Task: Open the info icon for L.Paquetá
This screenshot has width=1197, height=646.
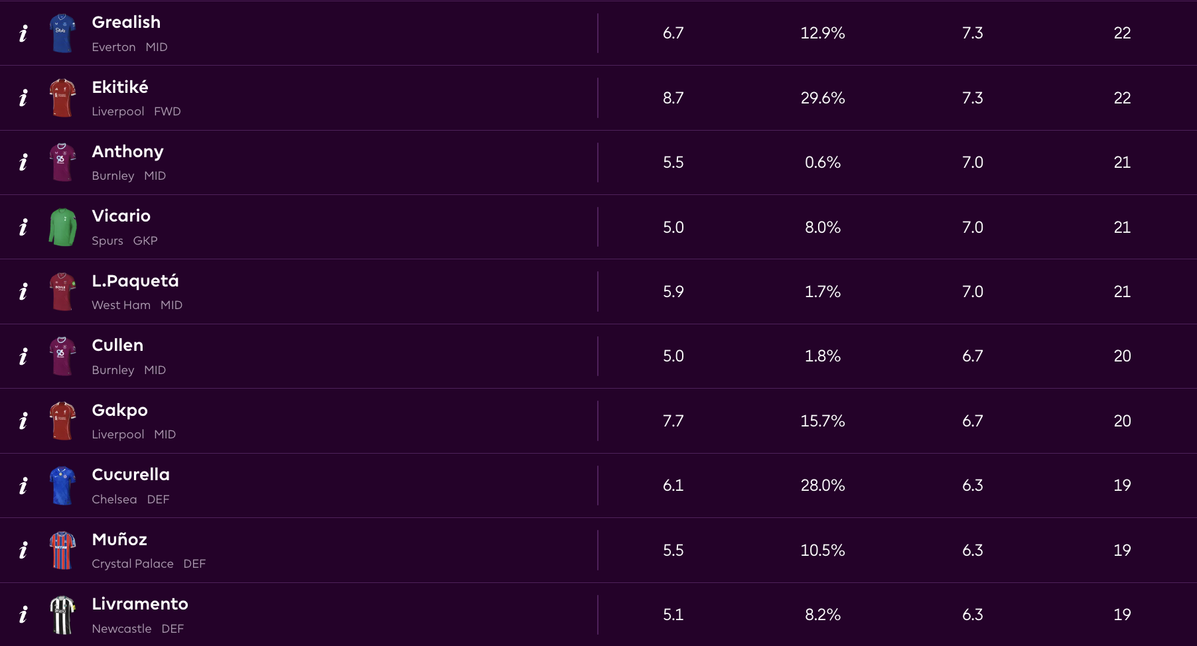Action: point(23,292)
